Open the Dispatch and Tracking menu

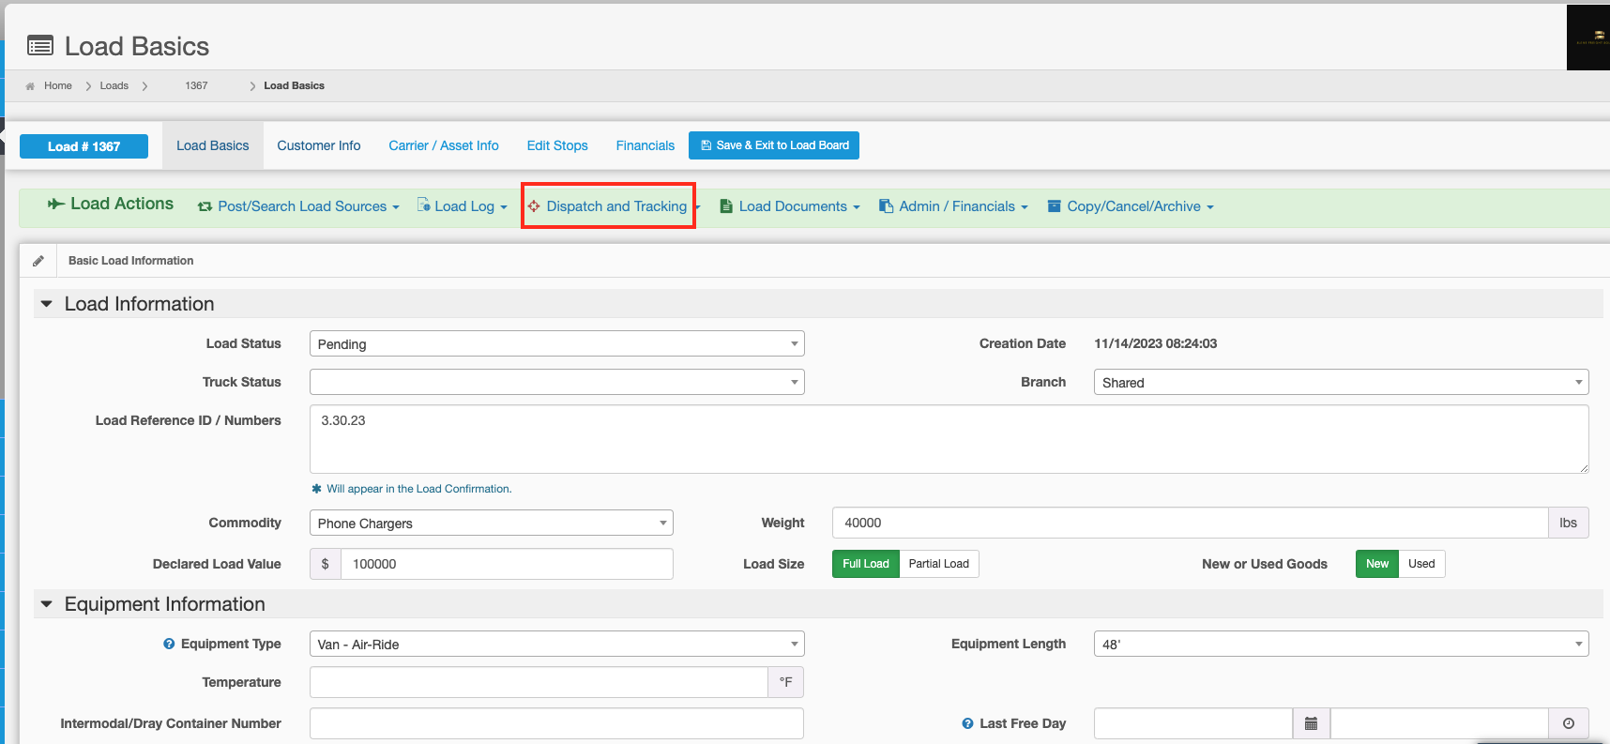(615, 206)
